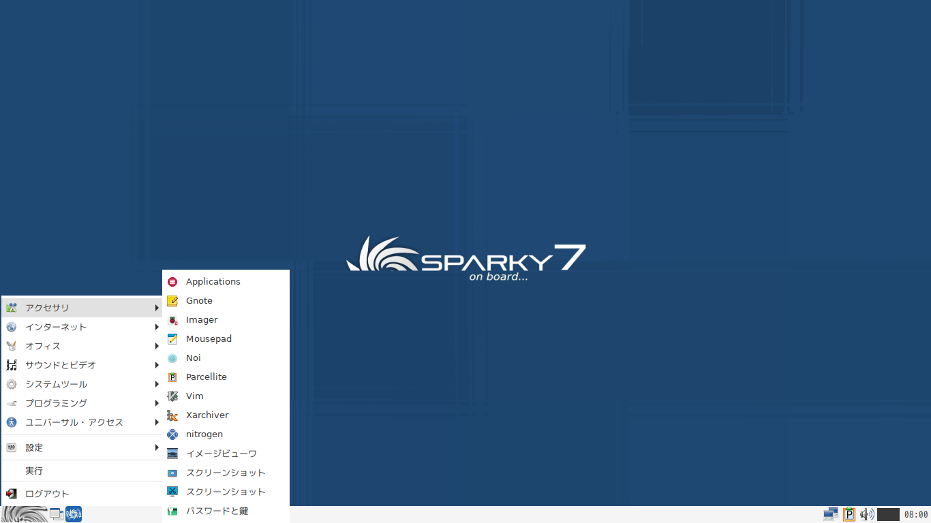
Task: Open the Xarchiver archive manager
Action: point(226,415)
